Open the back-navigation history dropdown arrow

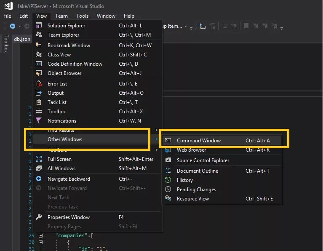point(19,26)
